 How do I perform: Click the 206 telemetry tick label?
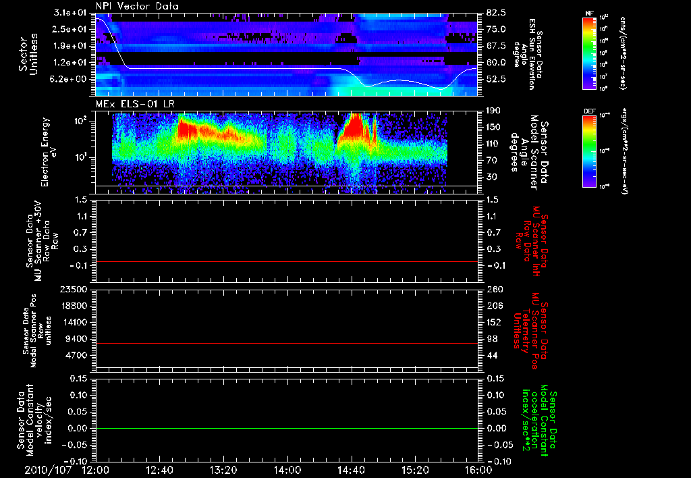[x=494, y=306]
